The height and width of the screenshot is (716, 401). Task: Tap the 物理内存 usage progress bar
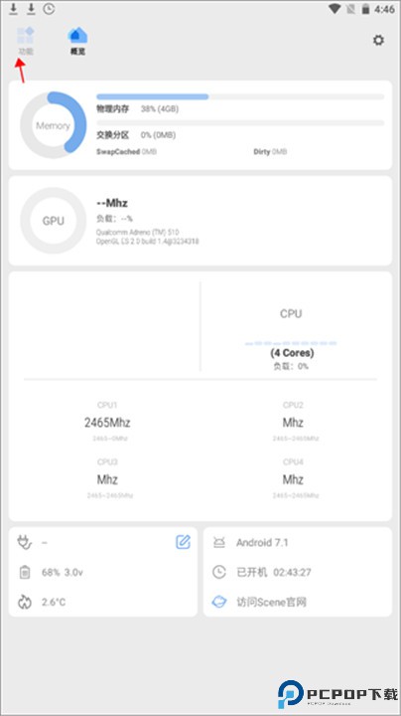[240, 96]
